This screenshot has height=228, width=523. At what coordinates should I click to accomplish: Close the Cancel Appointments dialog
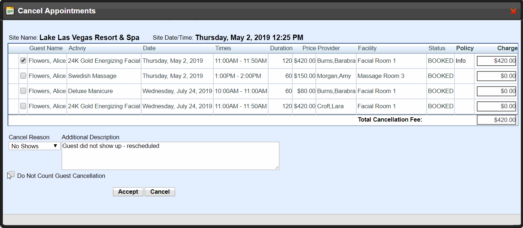click(x=513, y=12)
